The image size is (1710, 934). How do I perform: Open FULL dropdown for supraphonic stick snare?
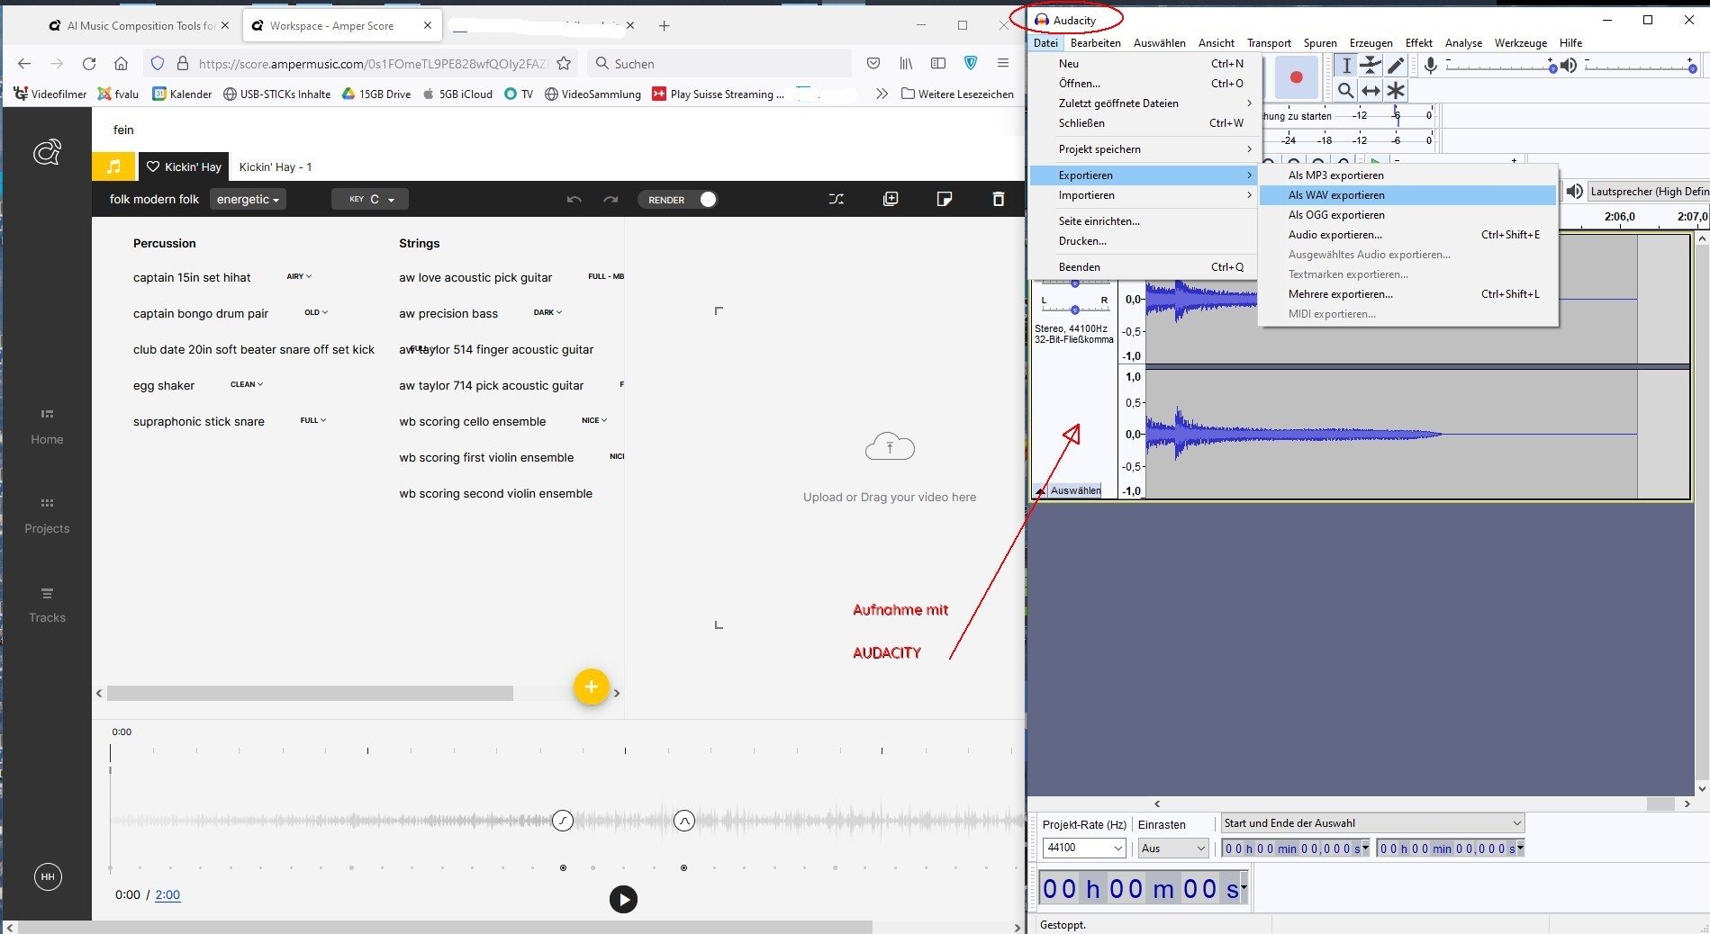[313, 420]
